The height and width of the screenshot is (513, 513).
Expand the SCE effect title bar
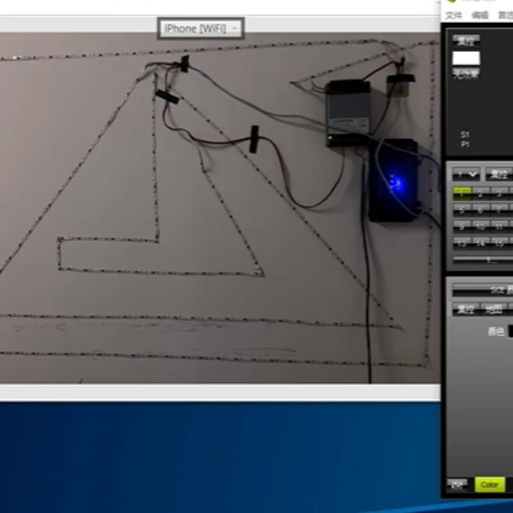[x=494, y=290]
